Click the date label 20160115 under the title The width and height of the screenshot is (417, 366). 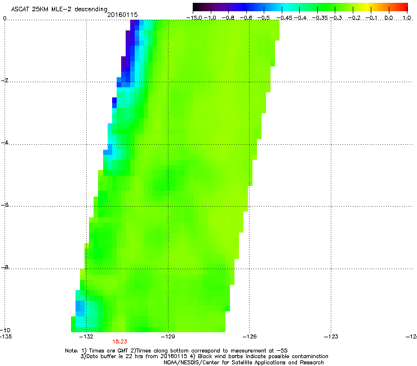tap(122, 15)
